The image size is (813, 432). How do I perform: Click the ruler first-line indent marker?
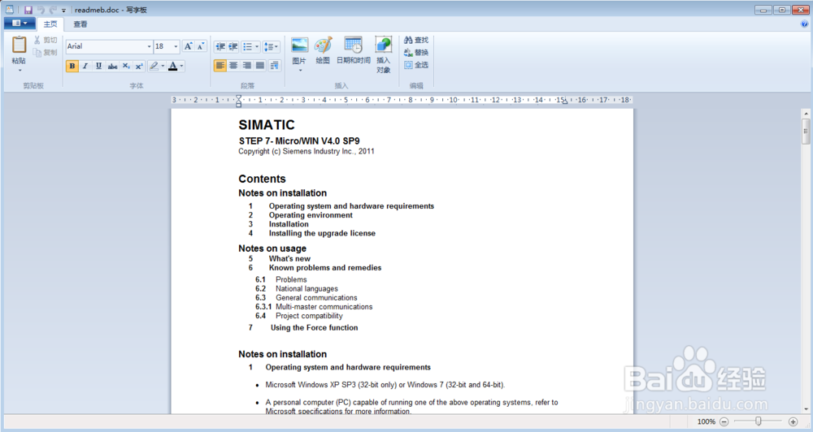(238, 97)
